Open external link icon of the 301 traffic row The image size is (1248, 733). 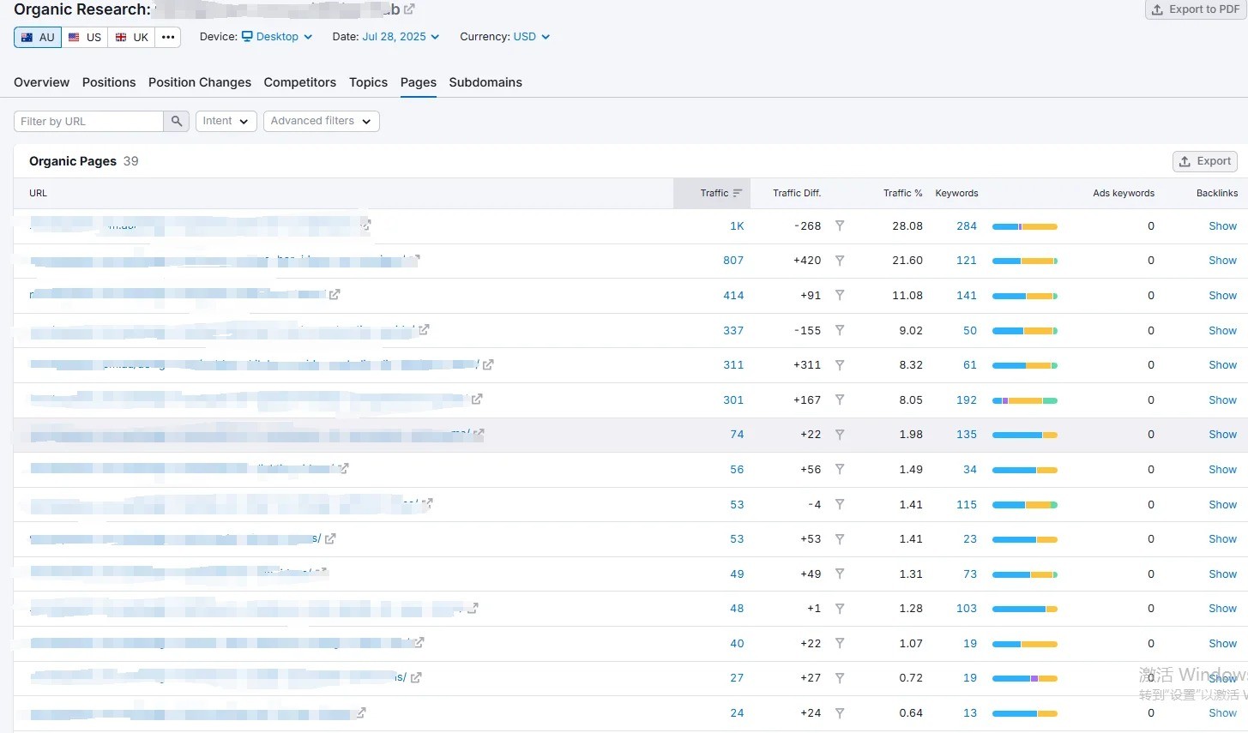[x=477, y=399]
